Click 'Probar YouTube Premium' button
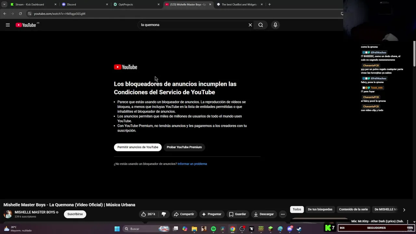 point(184,147)
